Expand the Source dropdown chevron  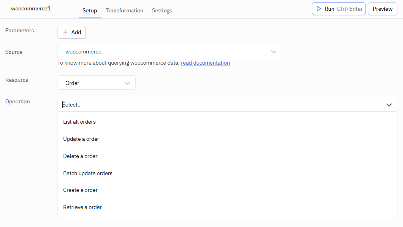(x=274, y=51)
